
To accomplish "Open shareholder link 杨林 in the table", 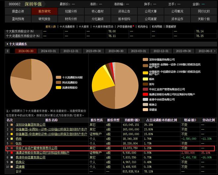I will 18,139.
